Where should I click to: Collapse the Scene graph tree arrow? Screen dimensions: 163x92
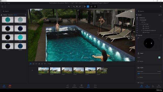click(139, 20)
